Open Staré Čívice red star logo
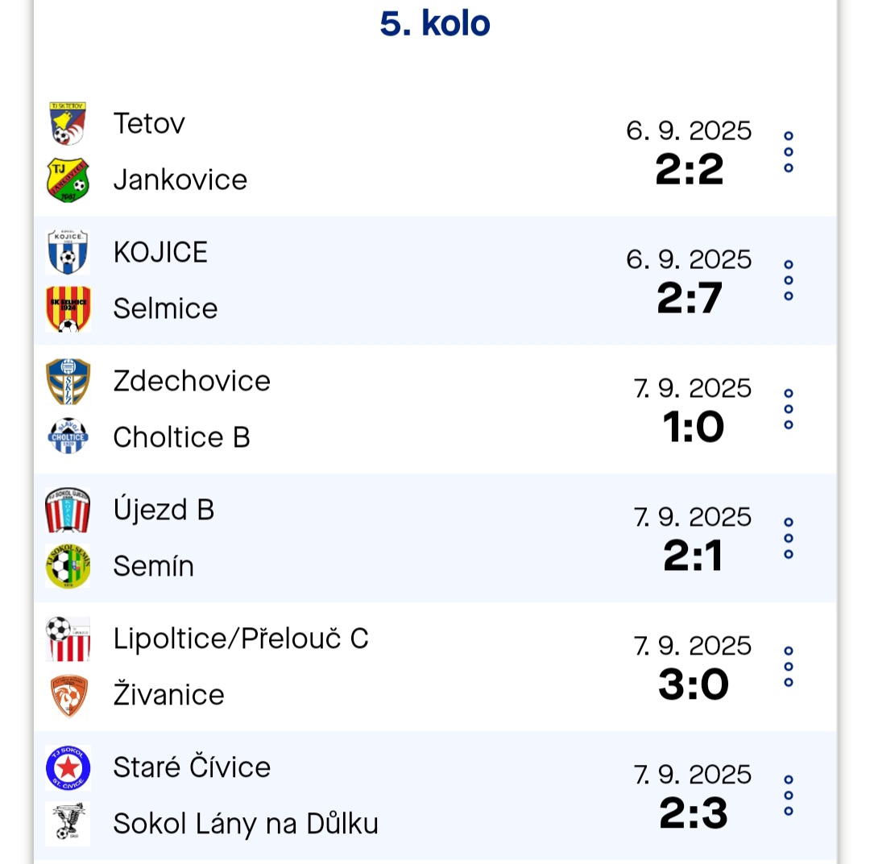This screenshot has height=864, width=870. point(68,768)
